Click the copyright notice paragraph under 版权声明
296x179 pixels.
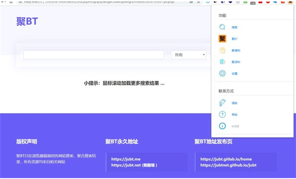point(56,159)
